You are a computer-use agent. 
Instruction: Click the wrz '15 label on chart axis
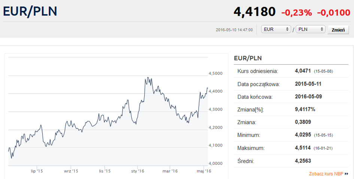(x=71, y=171)
